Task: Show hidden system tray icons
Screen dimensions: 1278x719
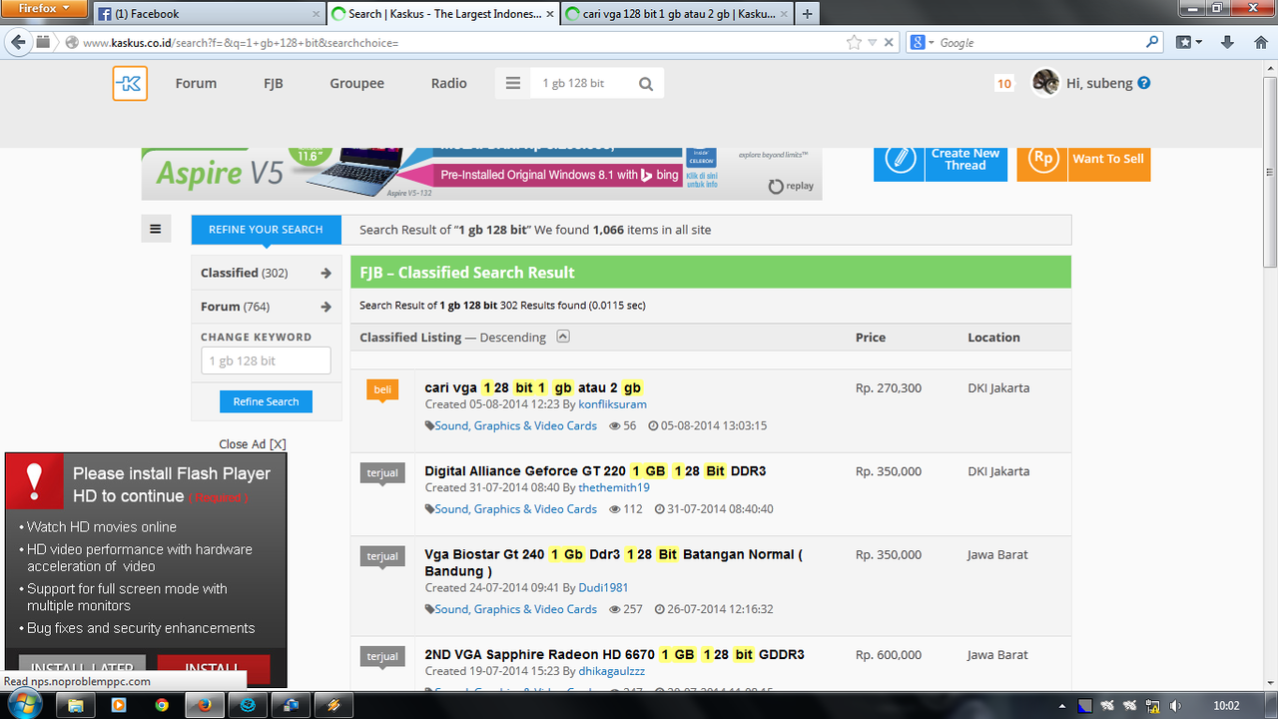Action: [x=1062, y=707]
